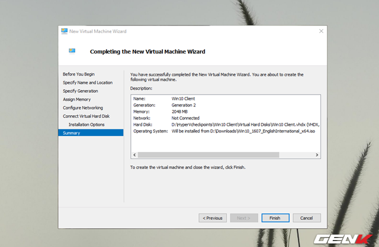Click the description scrollbar right arrow
Image resolution: width=379 pixels, height=247 pixels.
317,155
